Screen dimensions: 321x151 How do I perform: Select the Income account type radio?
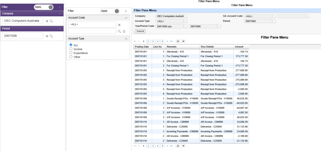[x=71, y=49]
